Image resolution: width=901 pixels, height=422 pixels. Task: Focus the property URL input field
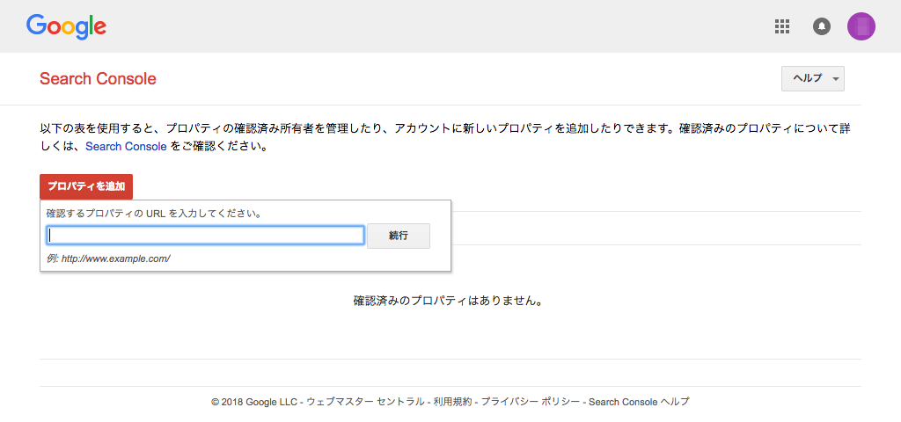[x=205, y=236]
